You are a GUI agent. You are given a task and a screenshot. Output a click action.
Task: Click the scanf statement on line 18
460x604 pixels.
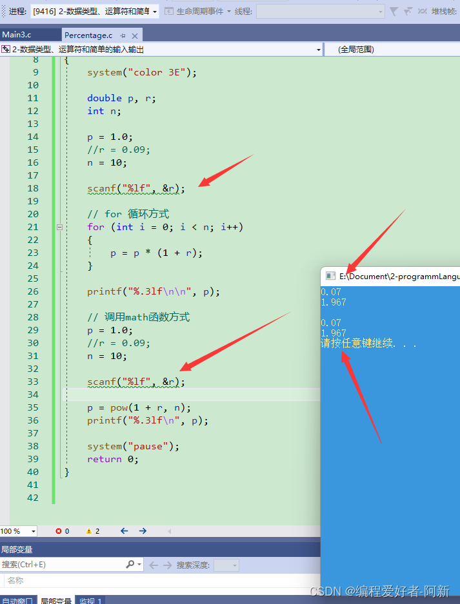click(136, 188)
